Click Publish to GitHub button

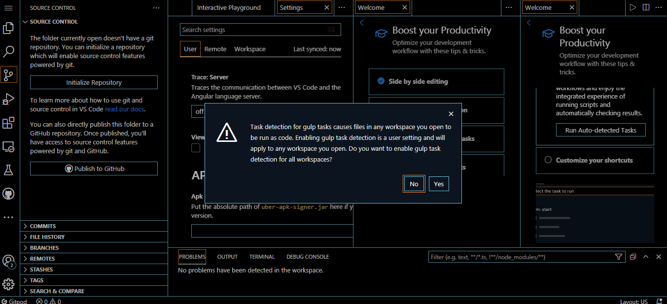pyautogui.click(x=94, y=169)
